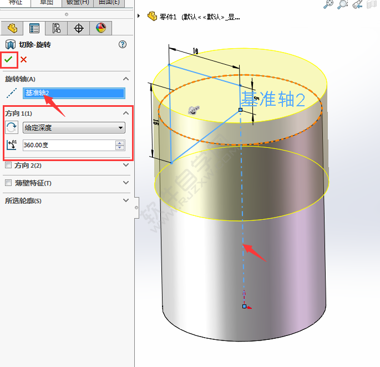
Task: Expand the 薄壁特征(T) section
Action: tap(126, 183)
